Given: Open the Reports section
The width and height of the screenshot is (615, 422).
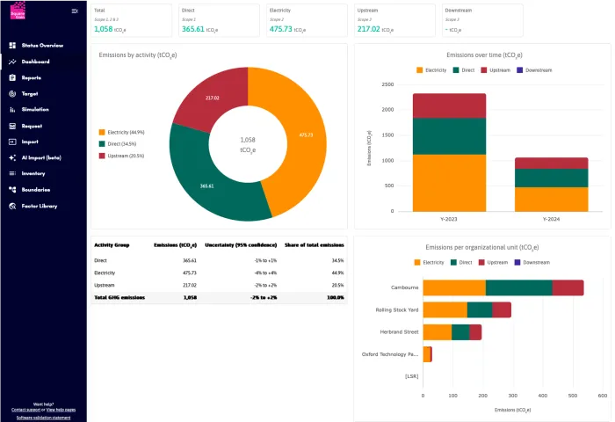Looking at the screenshot, I should pos(32,77).
